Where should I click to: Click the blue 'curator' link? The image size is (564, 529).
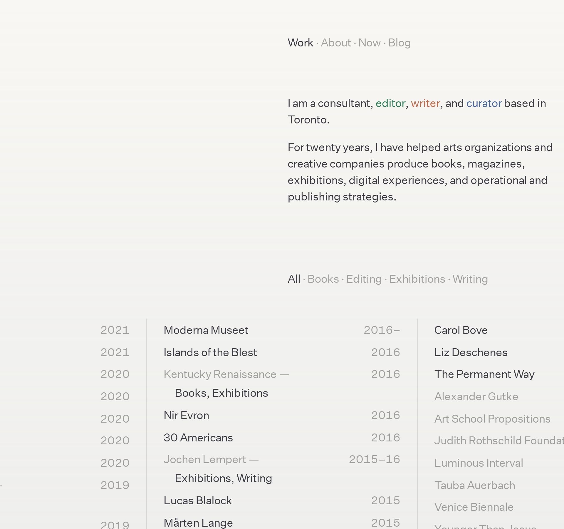pyautogui.click(x=484, y=103)
